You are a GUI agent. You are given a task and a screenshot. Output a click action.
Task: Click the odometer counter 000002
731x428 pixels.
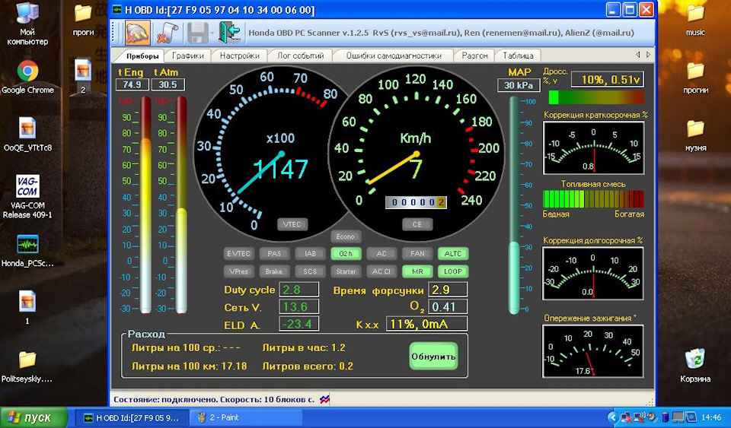[416, 202]
